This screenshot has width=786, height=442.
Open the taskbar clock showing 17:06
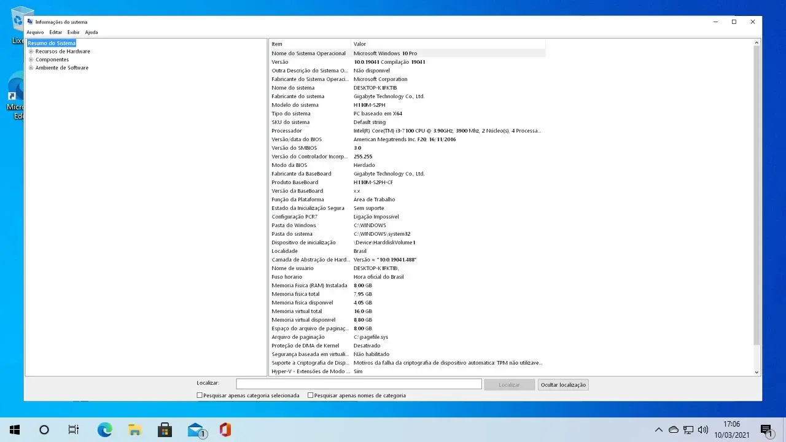[731, 430]
